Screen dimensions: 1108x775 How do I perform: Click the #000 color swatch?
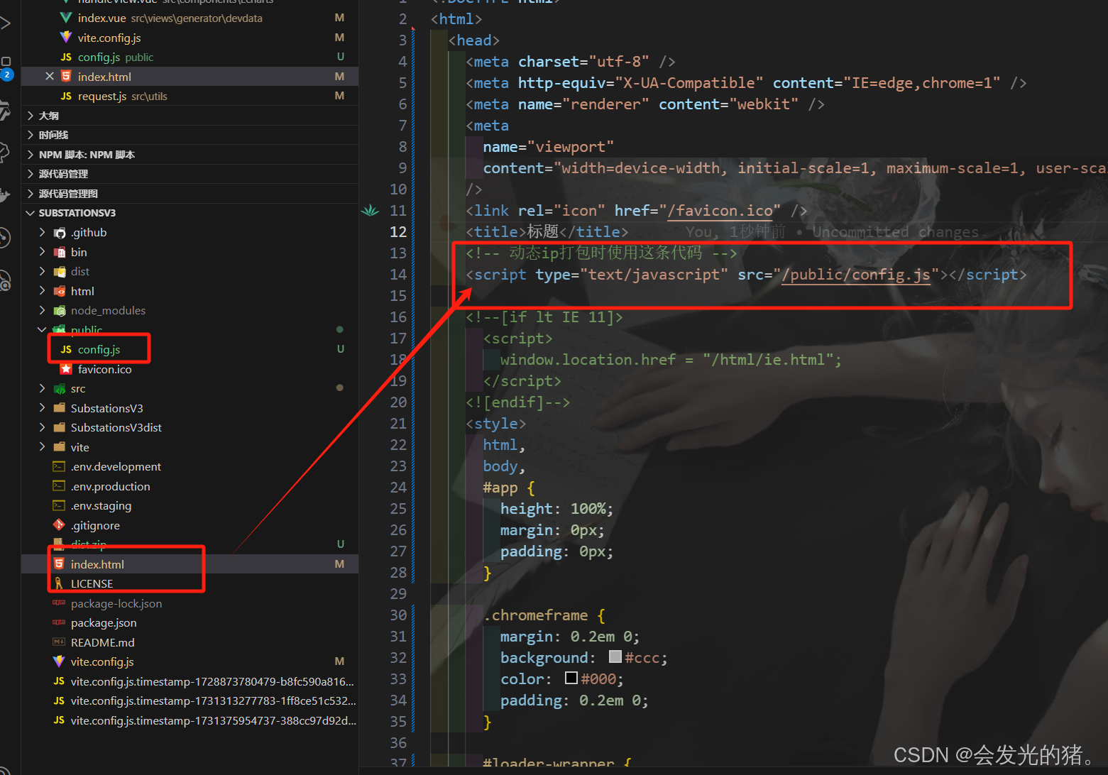(571, 678)
